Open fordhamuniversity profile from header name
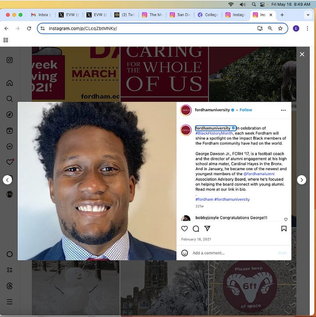 (x=212, y=110)
